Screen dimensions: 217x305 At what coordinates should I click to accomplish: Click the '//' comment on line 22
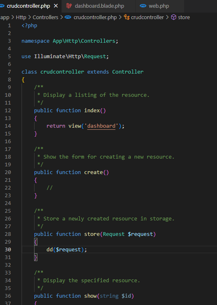50,188
